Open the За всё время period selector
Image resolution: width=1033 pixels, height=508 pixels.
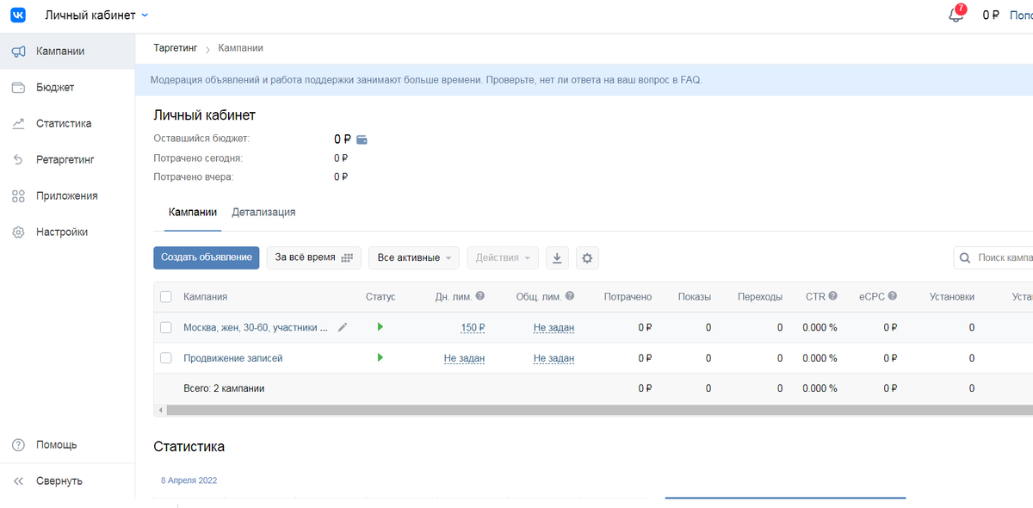[313, 257]
